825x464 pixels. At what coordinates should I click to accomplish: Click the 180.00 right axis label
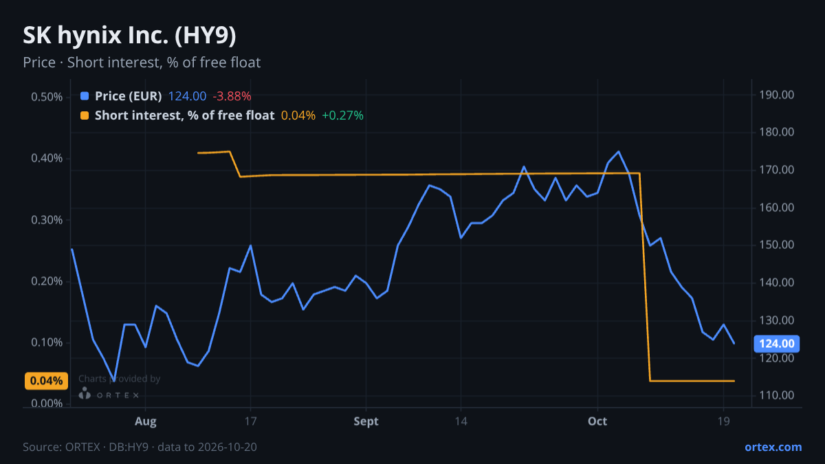click(x=777, y=132)
